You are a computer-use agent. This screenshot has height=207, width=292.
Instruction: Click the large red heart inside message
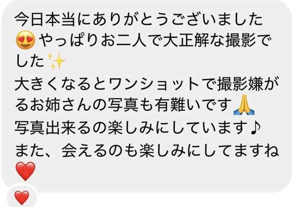(x=25, y=171)
